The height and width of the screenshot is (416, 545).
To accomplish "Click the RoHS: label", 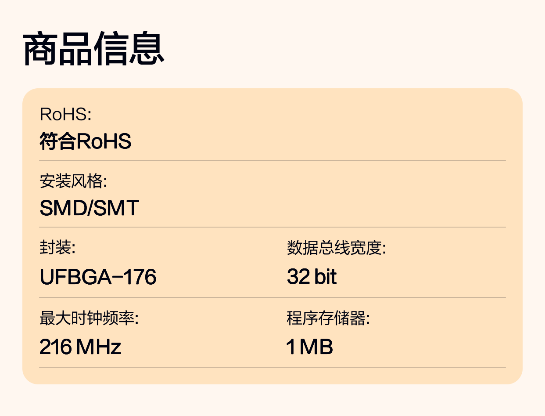I will point(65,114).
